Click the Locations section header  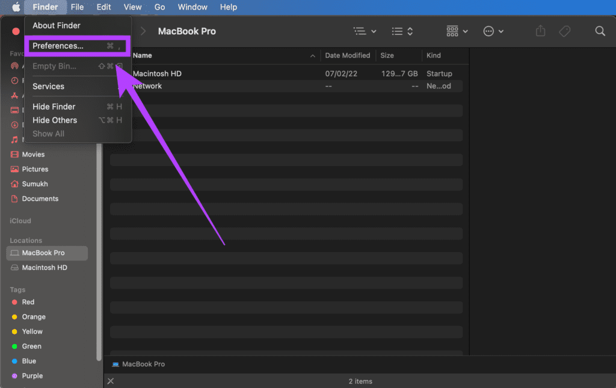coord(26,241)
